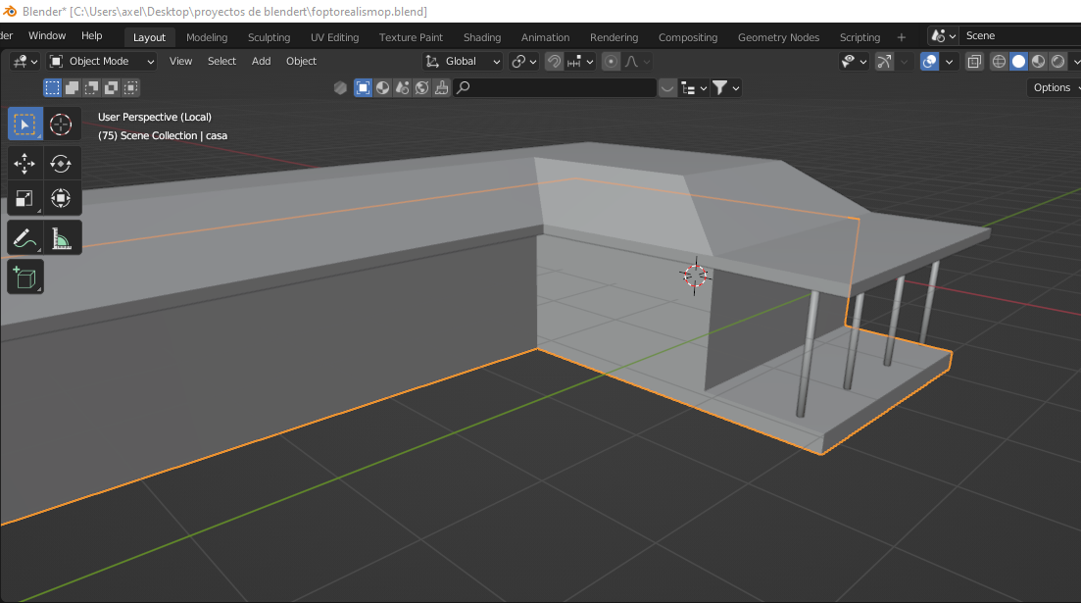The width and height of the screenshot is (1081, 603).
Task: Click the world globe icon in toolbar
Action: pos(422,87)
